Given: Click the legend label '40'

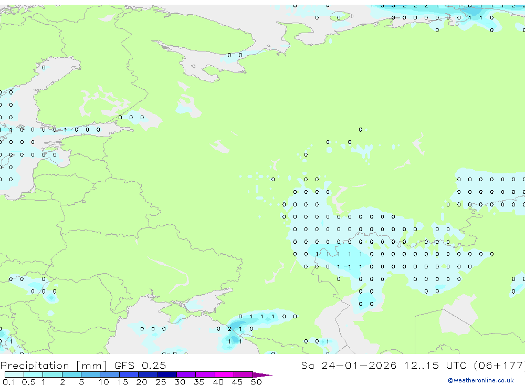Looking at the screenshot, I should click(218, 382).
